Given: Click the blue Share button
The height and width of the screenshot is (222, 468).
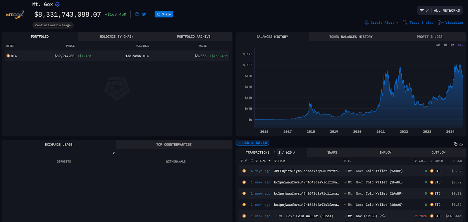Looking at the screenshot, I should (164, 14).
